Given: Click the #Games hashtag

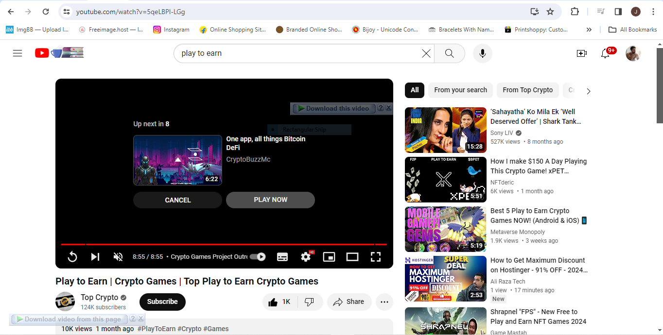Looking at the screenshot, I should pos(216,329).
